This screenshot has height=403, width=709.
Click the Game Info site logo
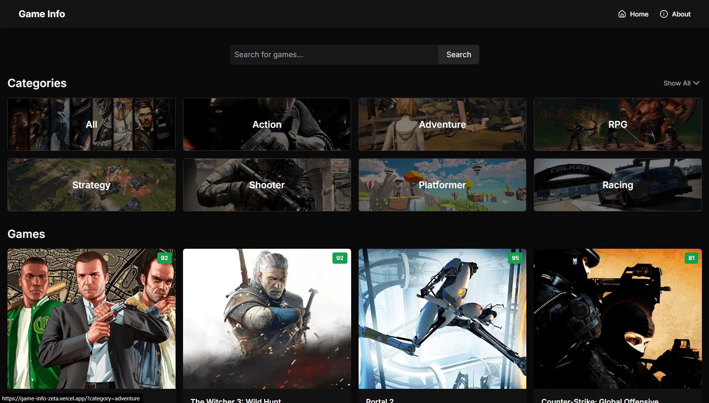click(42, 14)
